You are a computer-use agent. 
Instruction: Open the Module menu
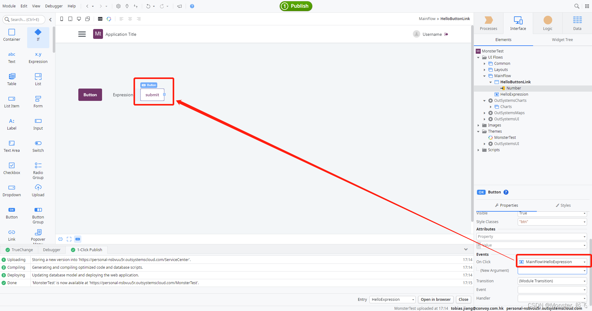9,6
